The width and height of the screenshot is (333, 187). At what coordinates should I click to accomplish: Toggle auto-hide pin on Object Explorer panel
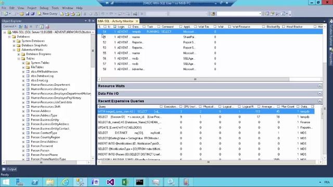tap(89, 21)
